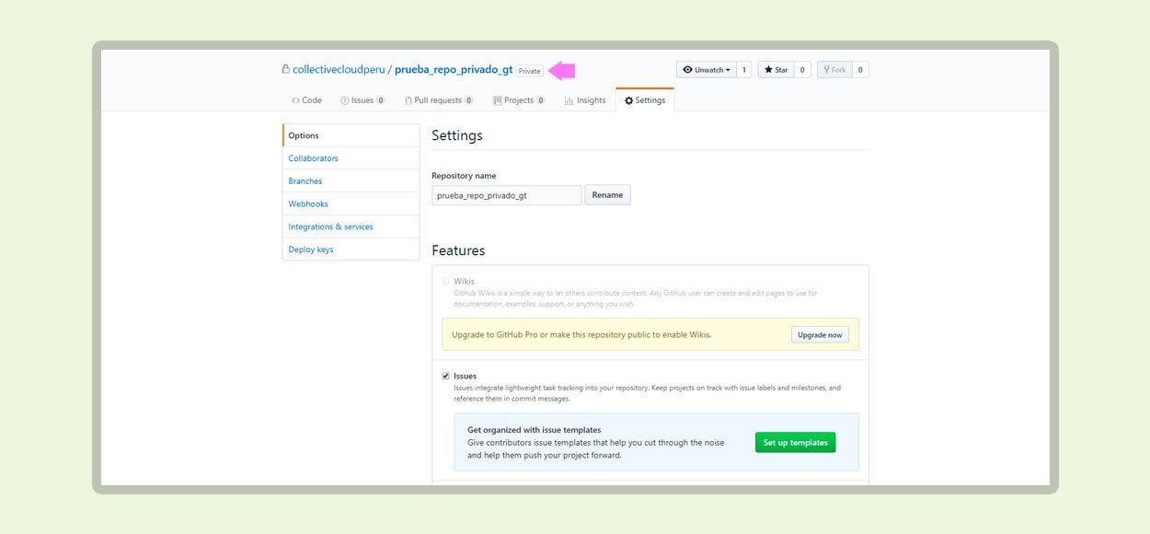Toggle the Issues checkbox

click(x=446, y=376)
